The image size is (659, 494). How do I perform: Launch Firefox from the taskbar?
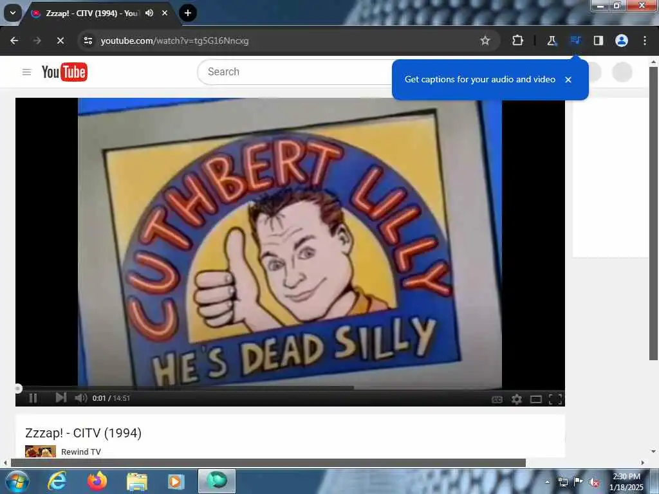[97, 481]
